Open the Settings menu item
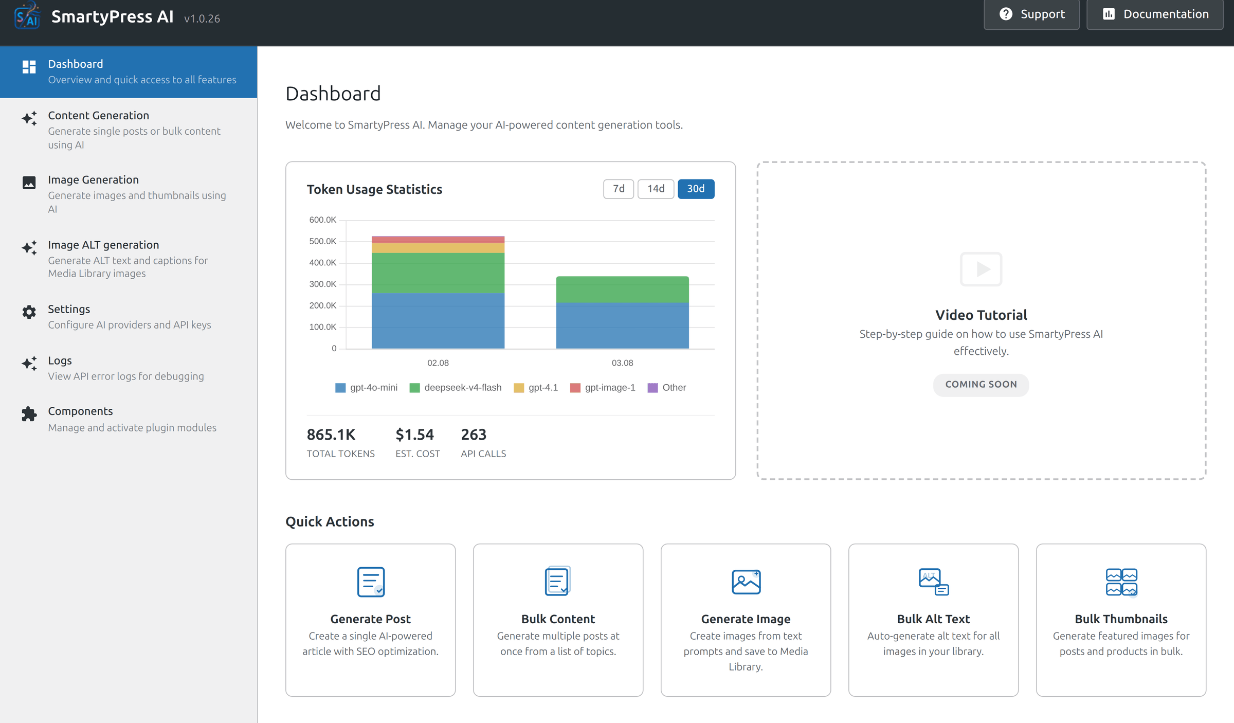The height and width of the screenshot is (723, 1234). pos(129,317)
